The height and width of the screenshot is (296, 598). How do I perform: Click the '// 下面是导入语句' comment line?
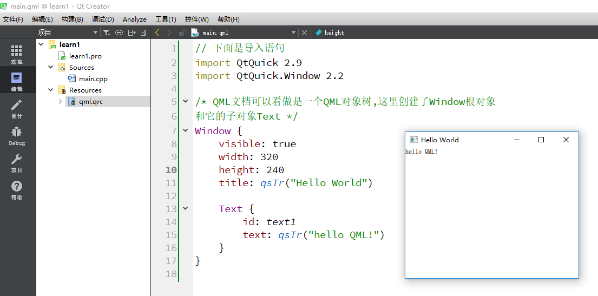[240, 48]
